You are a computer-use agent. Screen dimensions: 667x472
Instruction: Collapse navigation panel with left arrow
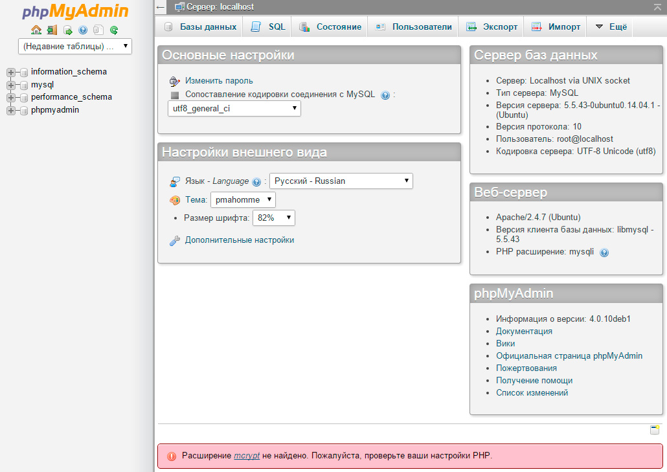pyautogui.click(x=160, y=7)
